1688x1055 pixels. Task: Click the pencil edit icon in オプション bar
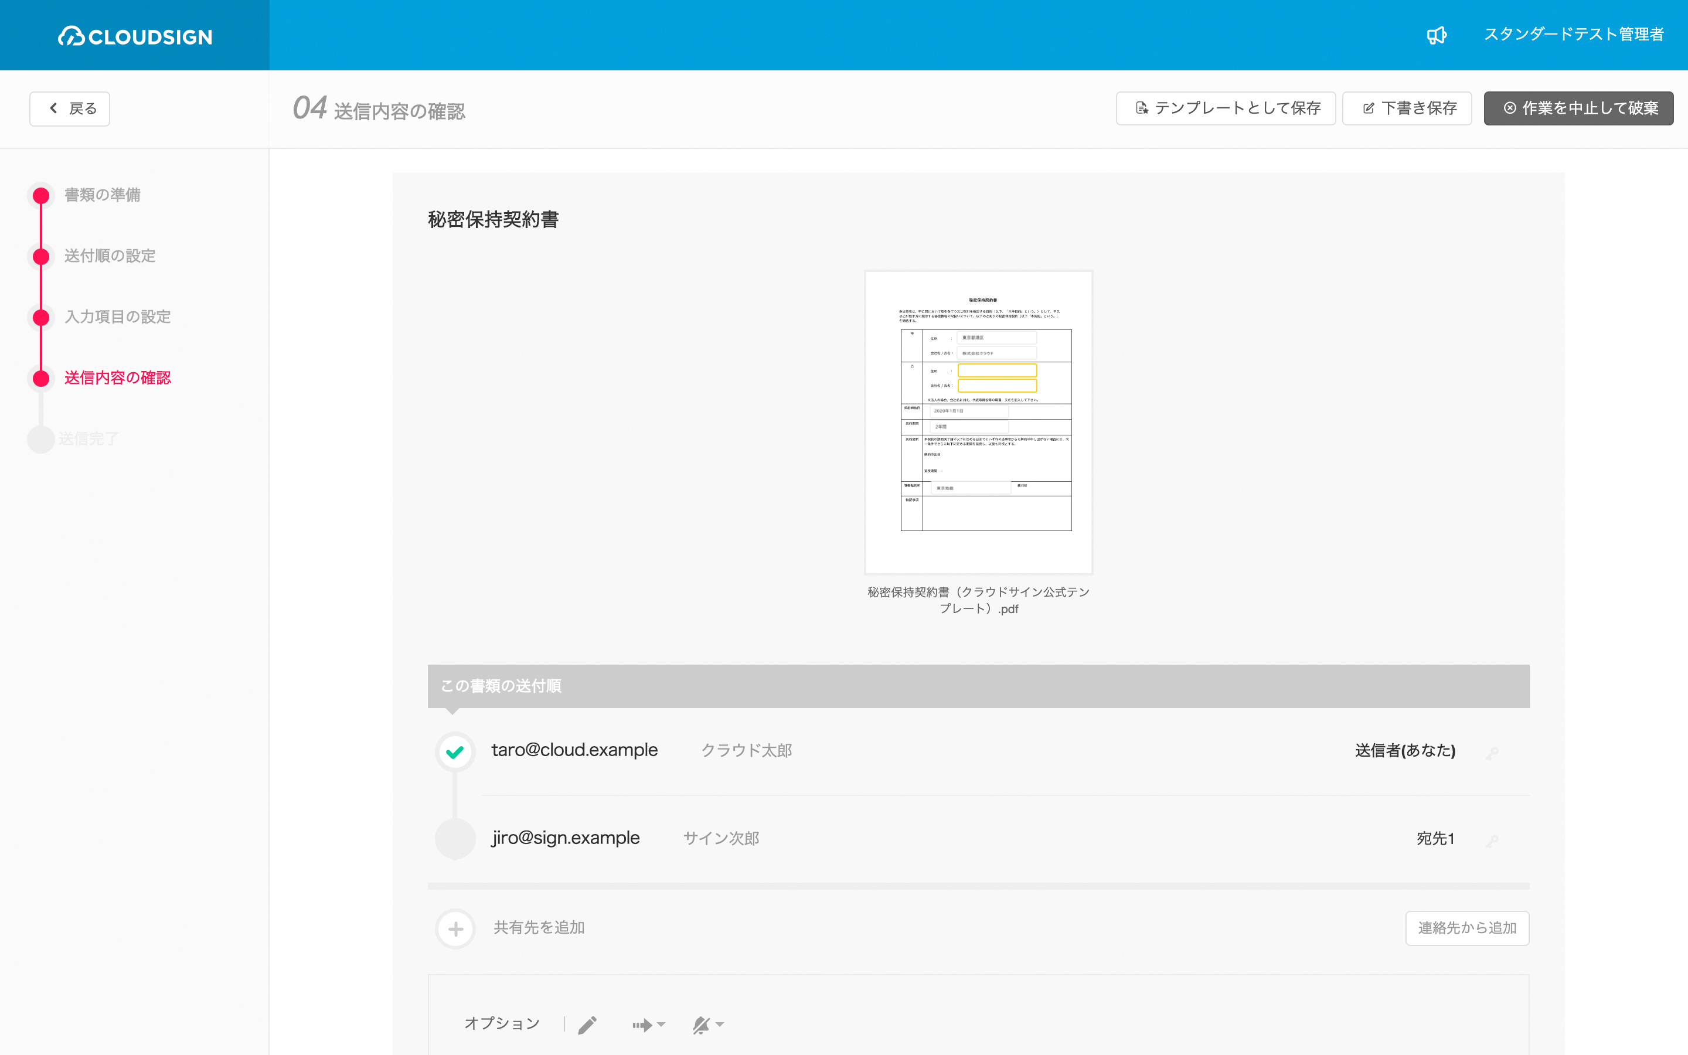[588, 1021]
